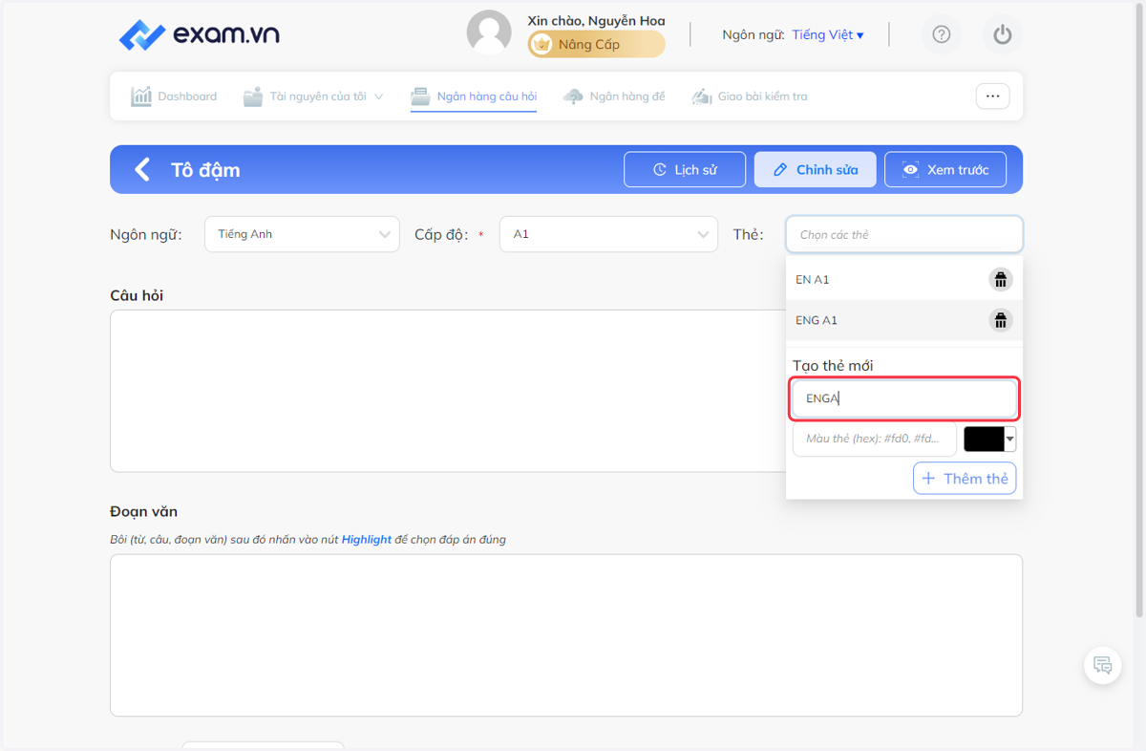Select Ngân hàng câu hỏi tab
1146x751 pixels.
[x=474, y=97]
